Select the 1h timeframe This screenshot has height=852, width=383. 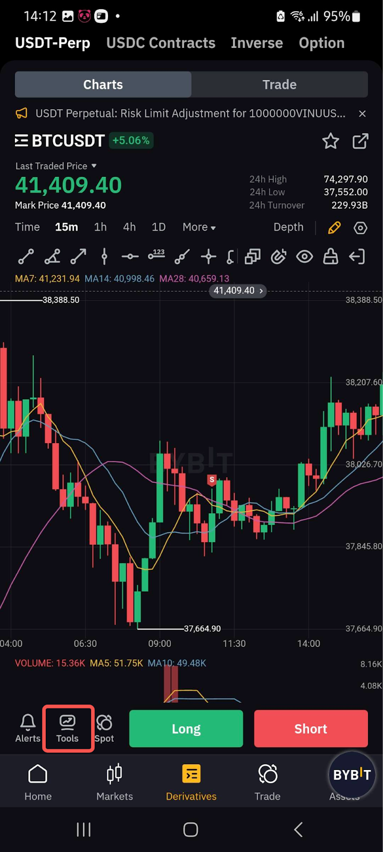pos(100,227)
